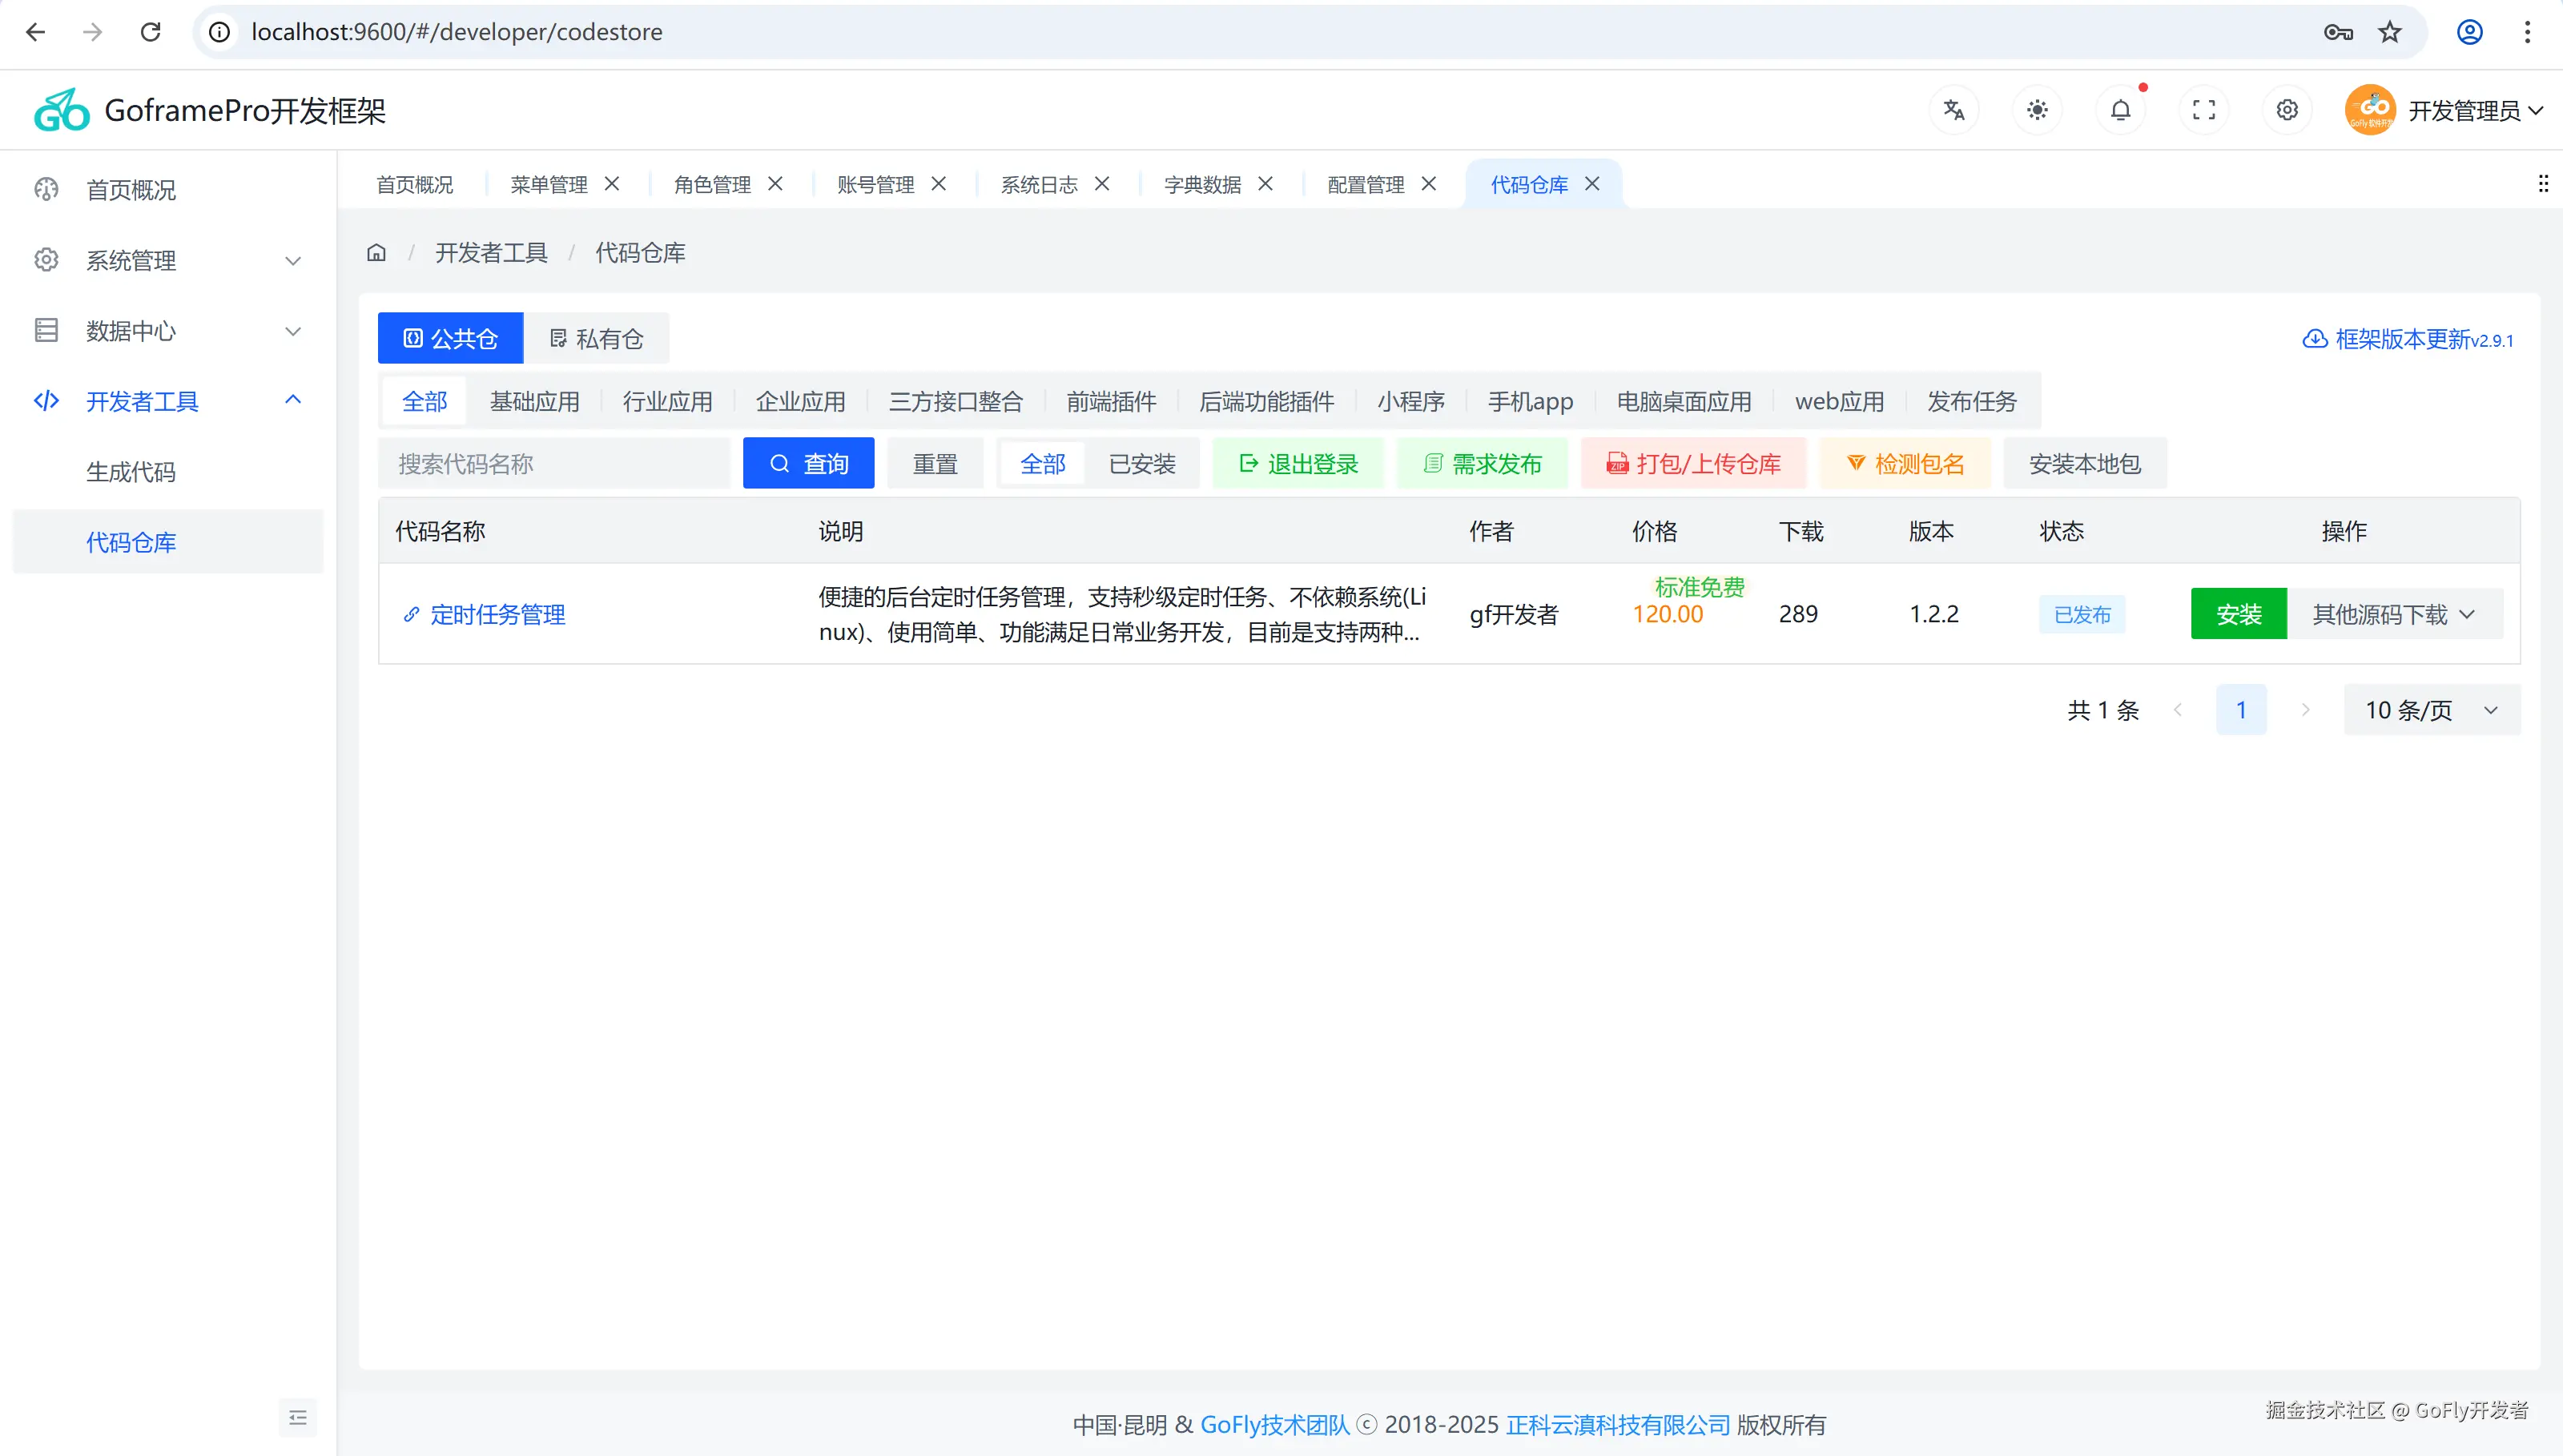Click the language translation icon
The height and width of the screenshot is (1456, 2563).
pos(1954,110)
